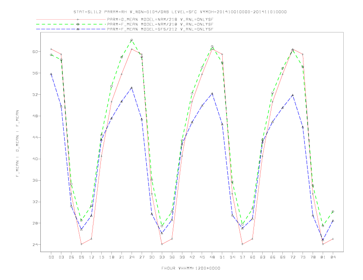363x280 pixels.
Task: Click x-axis forecast hour label 03
Action: click(x=61, y=257)
